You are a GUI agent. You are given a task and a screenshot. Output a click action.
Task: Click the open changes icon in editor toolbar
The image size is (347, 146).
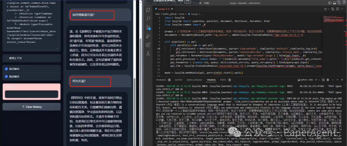point(332,9)
